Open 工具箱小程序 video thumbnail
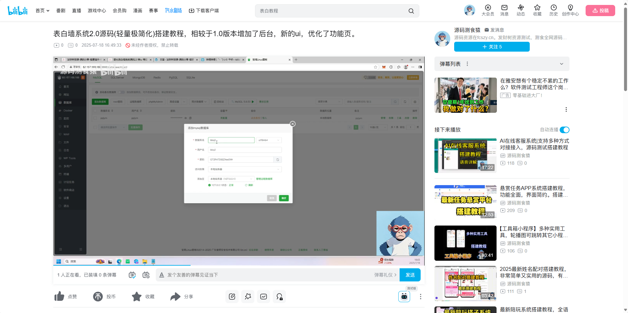Viewport: 628px width, 313px height. [465, 243]
